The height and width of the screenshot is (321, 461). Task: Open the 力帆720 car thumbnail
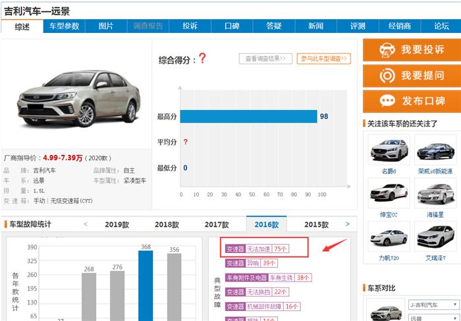point(389,236)
